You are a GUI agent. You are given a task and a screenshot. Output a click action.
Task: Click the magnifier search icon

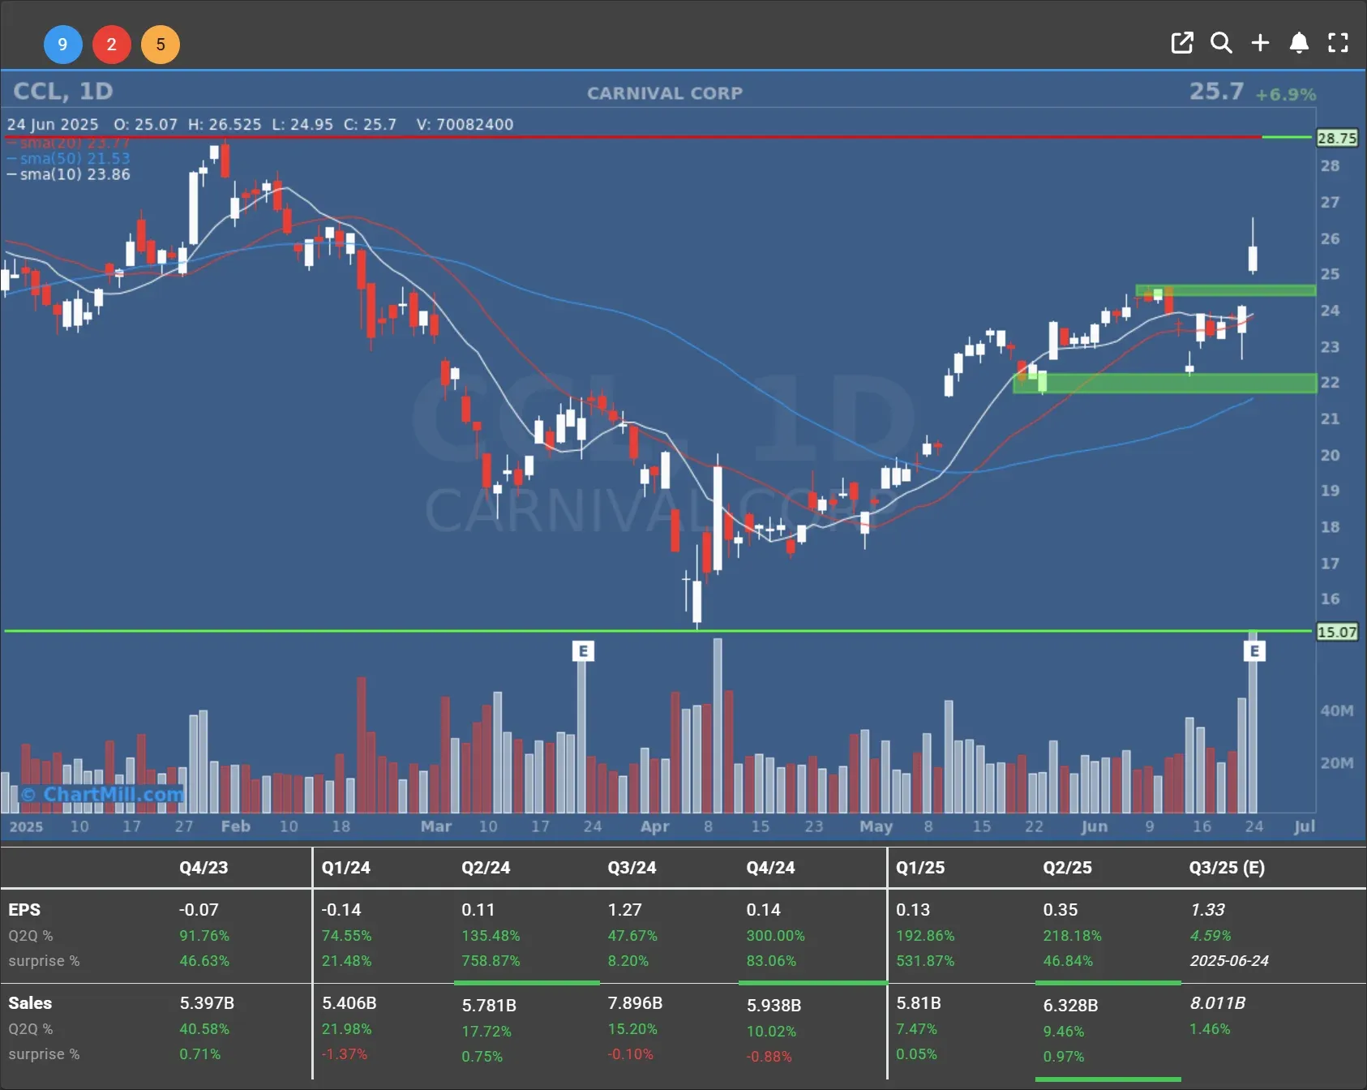(x=1221, y=43)
